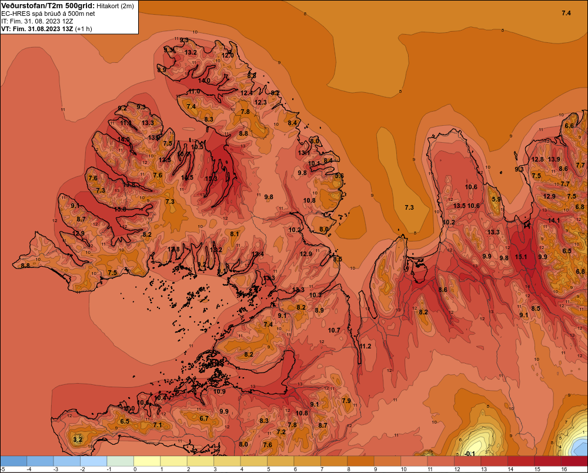Click the '13.1' temperature value
The height and width of the screenshot is (473, 588).
point(304,153)
